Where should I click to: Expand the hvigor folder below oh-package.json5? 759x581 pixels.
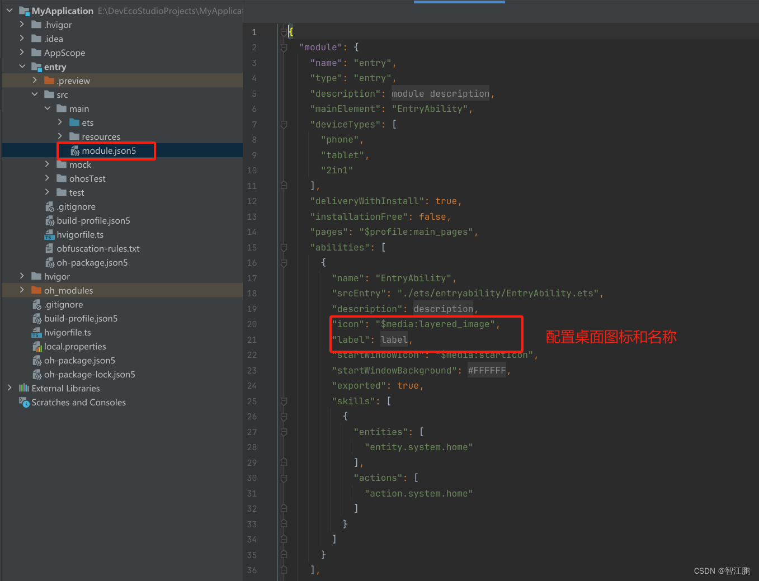tap(22, 276)
